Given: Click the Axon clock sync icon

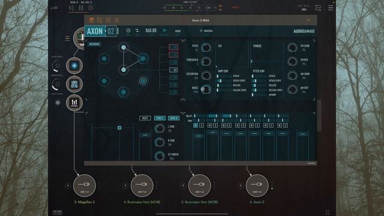Looking at the screenshot, I should point(128,31).
